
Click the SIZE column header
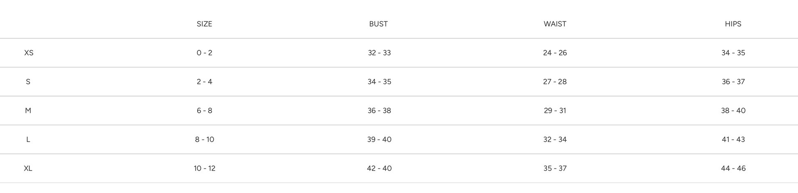point(204,24)
